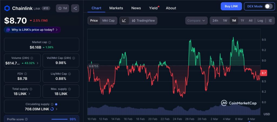This screenshot has width=277, height=122.
Task: Toggle Log scale on the chart
Action: click(260, 20)
